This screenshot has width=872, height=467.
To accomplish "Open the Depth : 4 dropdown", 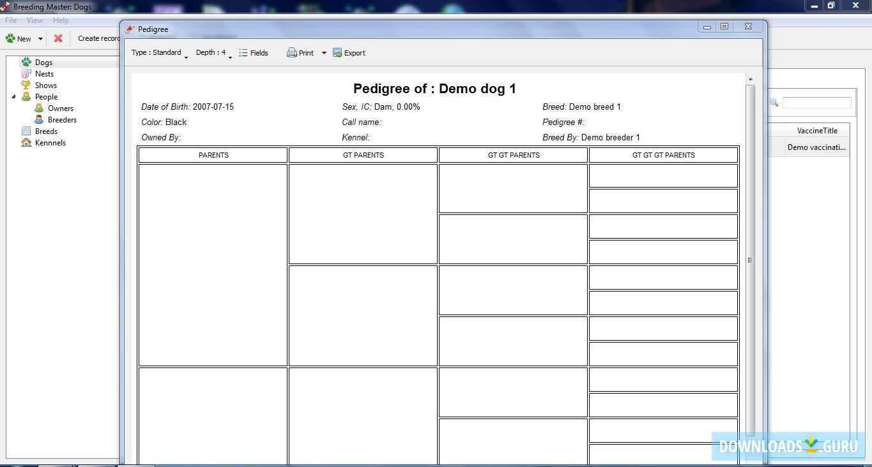I will tap(214, 53).
